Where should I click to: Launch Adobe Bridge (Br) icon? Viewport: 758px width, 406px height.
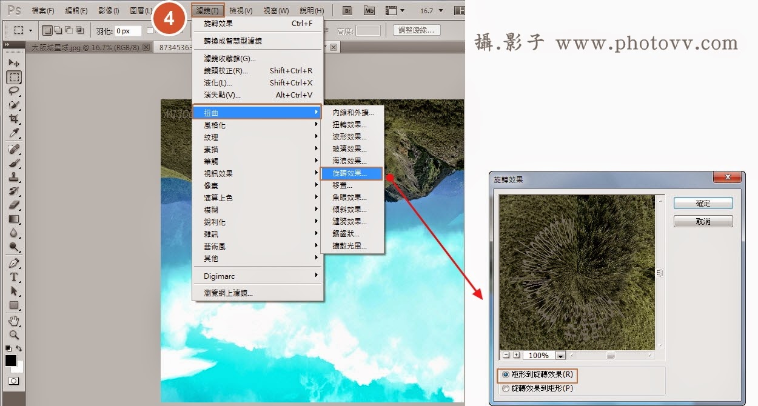pyautogui.click(x=347, y=10)
